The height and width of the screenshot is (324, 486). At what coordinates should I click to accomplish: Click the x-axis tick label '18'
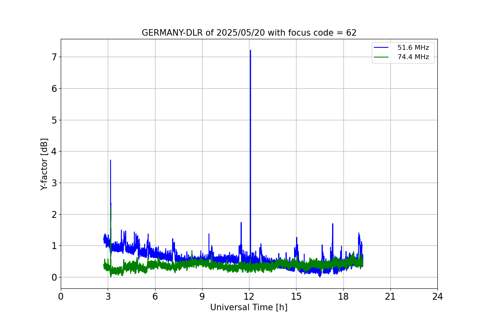tap(343, 296)
